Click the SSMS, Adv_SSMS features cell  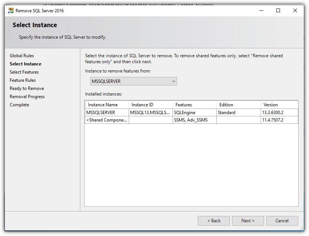(195, 120)
